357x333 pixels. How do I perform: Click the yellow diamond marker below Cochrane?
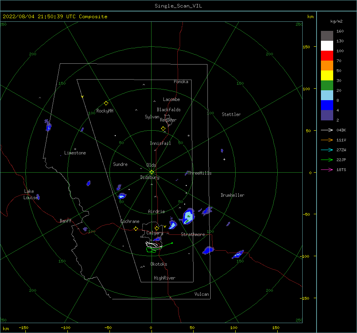click(136, 228)
